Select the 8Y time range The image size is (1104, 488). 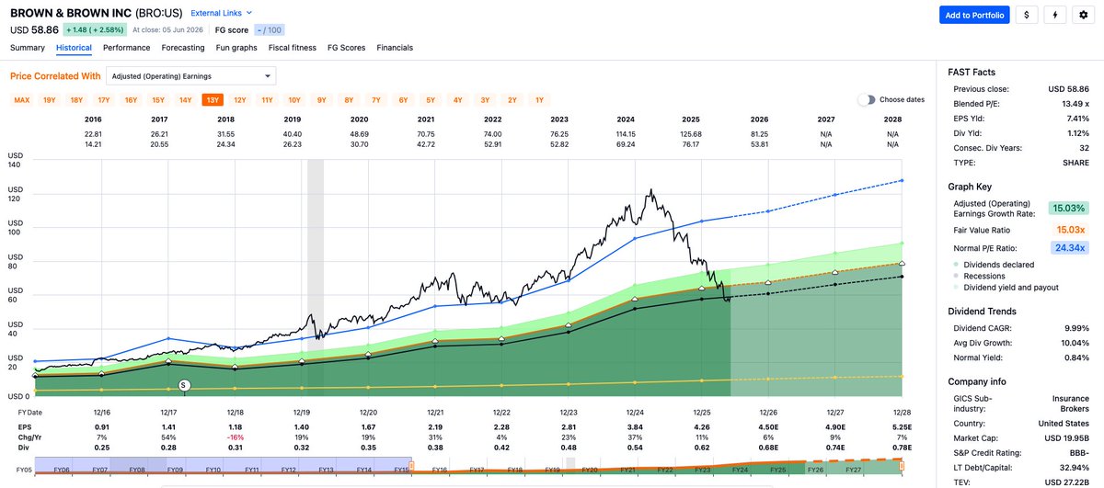pos(349,99)
